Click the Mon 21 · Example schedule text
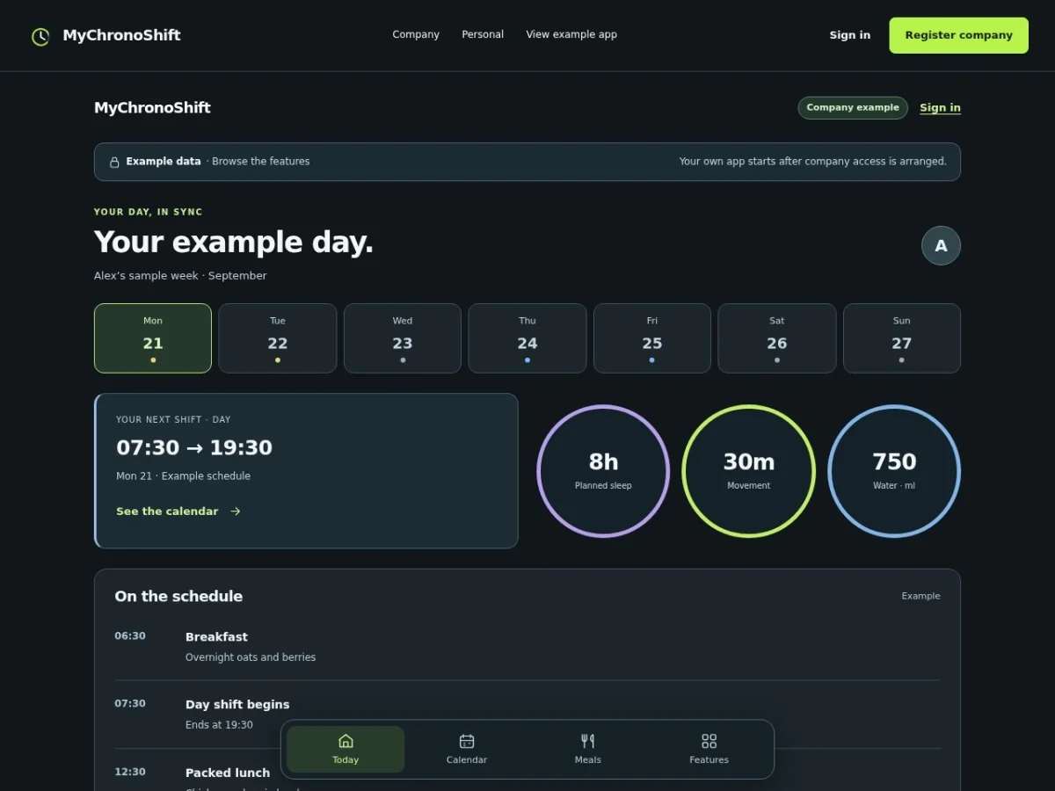 coord(183,476)
